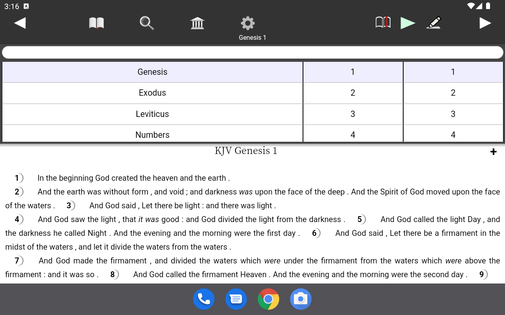Select verse 3 in verse column
This screenshot has width=505, height=315.
(x=453, y=114)
